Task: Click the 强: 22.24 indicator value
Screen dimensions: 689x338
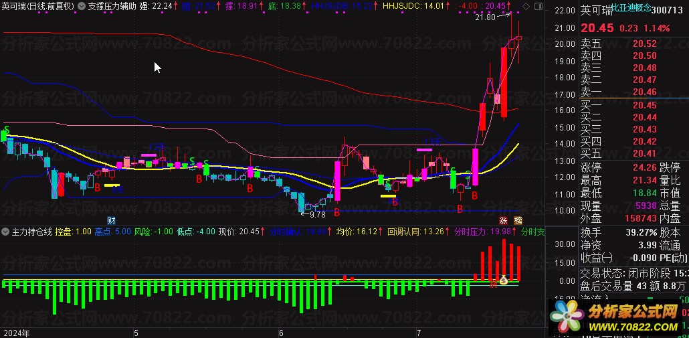Action: pos(158,6)
